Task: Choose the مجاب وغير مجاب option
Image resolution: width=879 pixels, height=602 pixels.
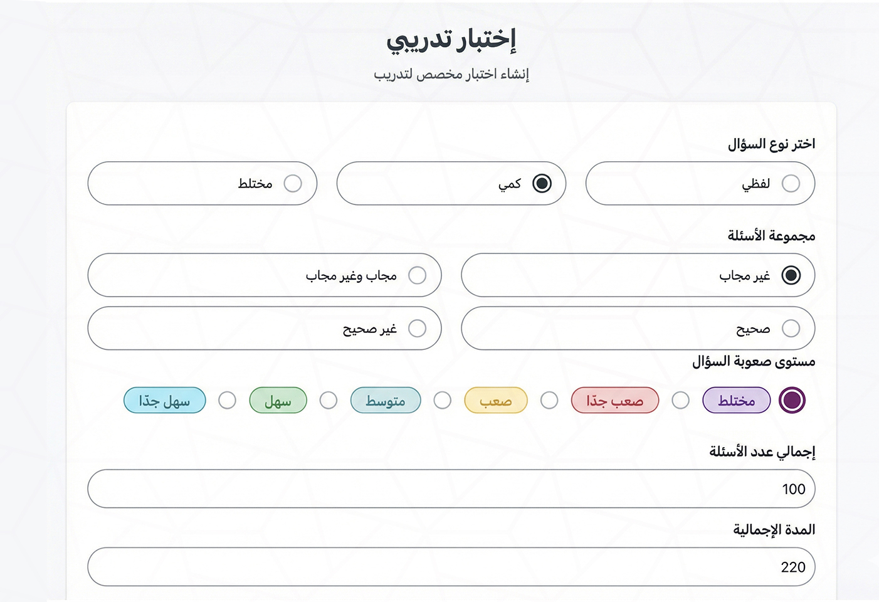Action: tap(417, 275)
